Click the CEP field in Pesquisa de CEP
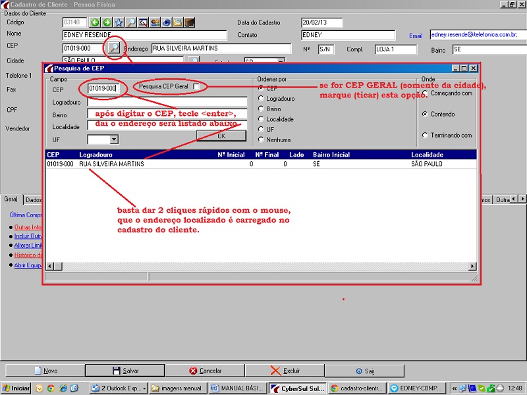Screen dimensions: 527x395 coord(103,88)
